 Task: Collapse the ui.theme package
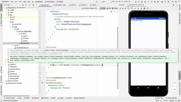click(x=17, y=34)
